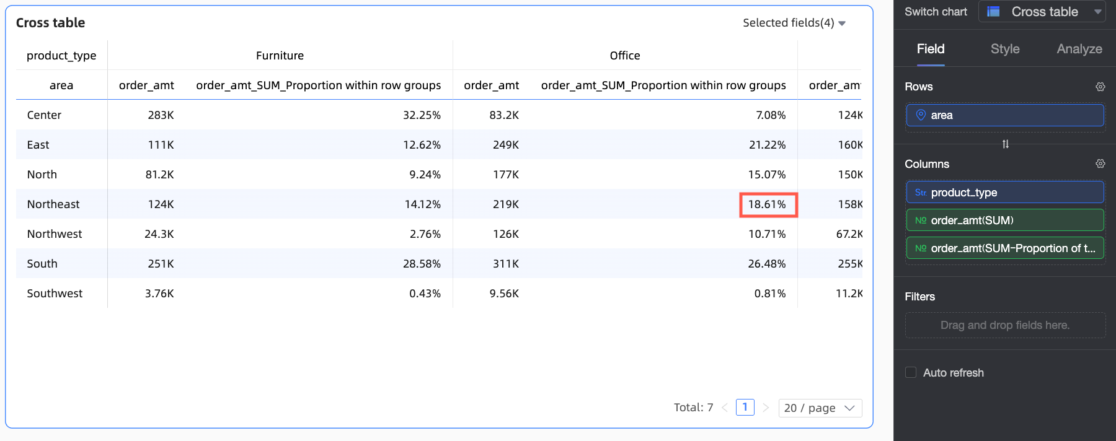Expand the Selected fields(4) dropdown
This screenshot has height=441, width=1116.
click(794, 23)
